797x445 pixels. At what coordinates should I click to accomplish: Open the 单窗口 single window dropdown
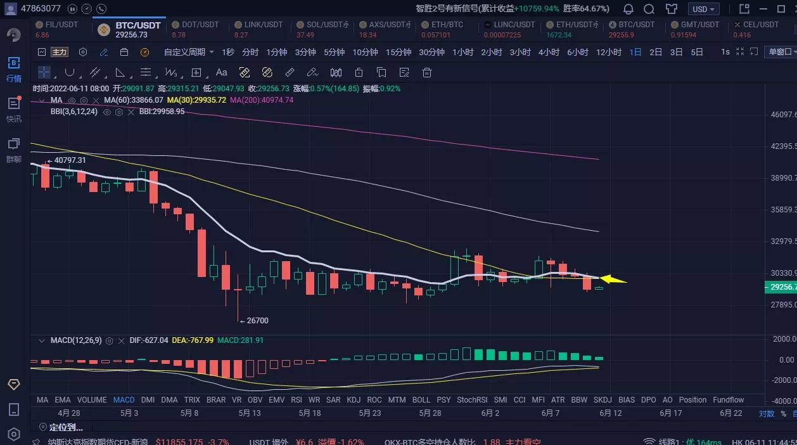[x=780, y=52]
